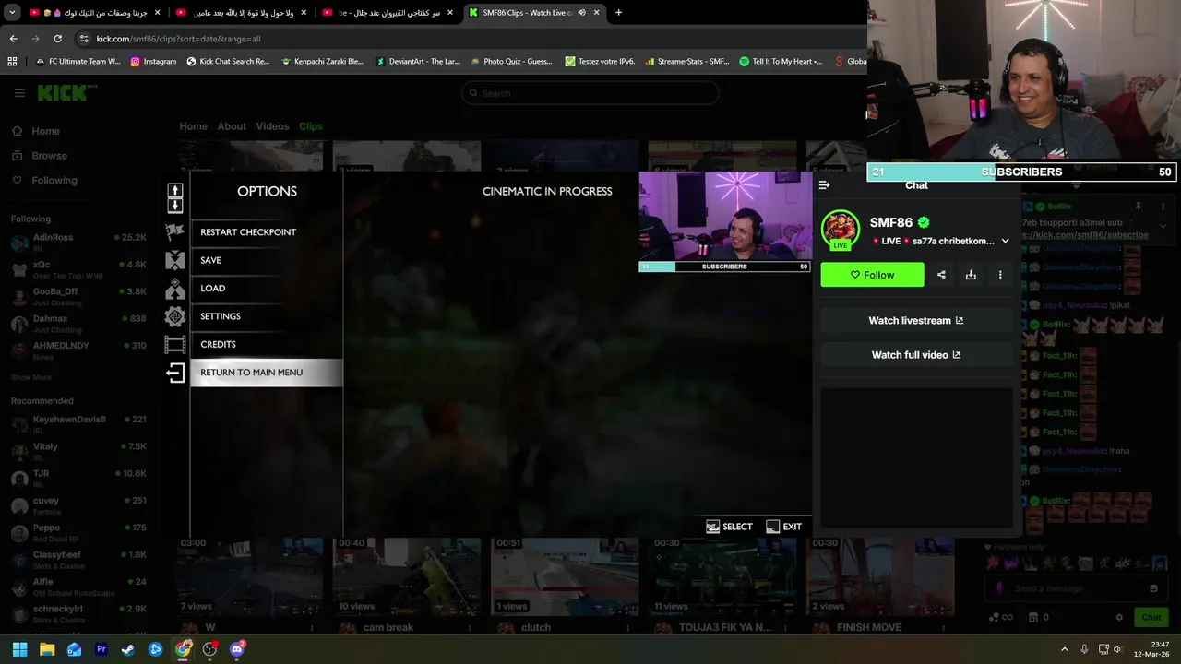Click the SMF86 channel avatar

840,230
